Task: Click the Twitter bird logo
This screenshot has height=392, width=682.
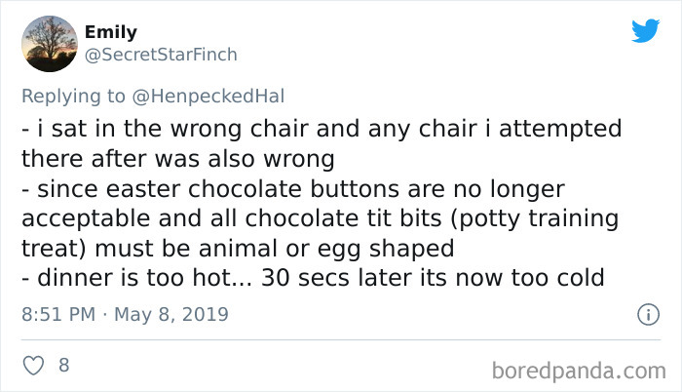Action: 645,30
